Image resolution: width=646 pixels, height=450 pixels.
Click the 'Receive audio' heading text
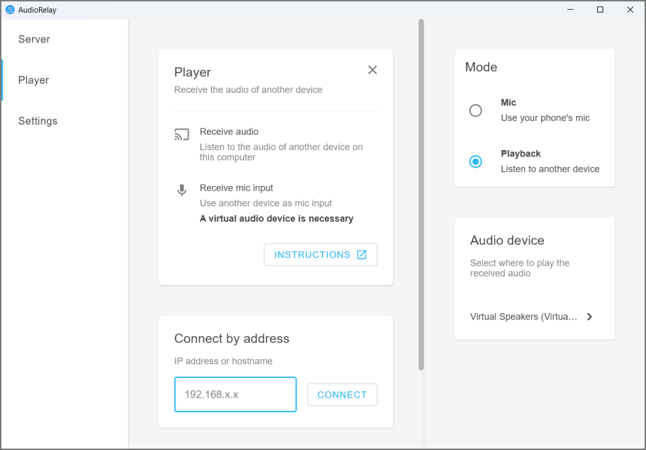(x=229, y=132)
